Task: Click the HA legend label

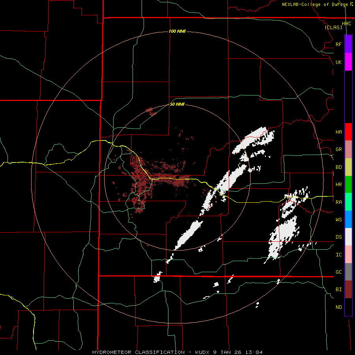Action: 338,132
